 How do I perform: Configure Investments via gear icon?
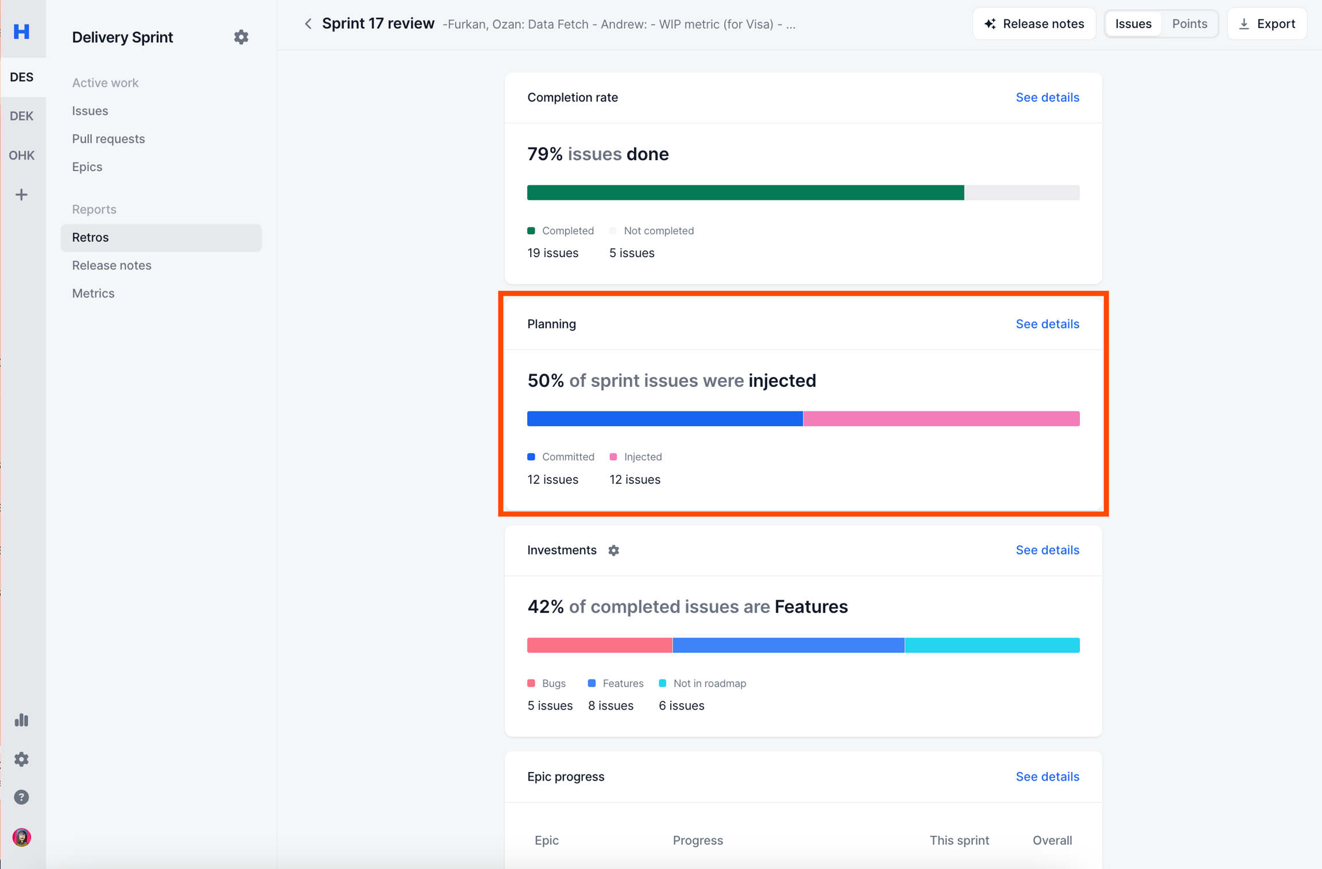613,550
